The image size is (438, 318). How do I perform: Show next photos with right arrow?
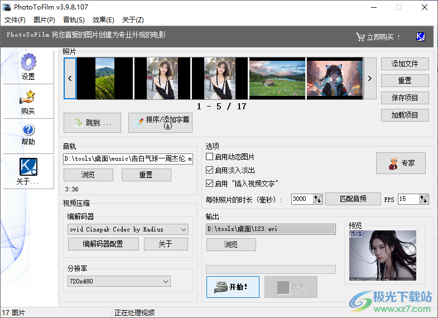click(x=370, y=79)
